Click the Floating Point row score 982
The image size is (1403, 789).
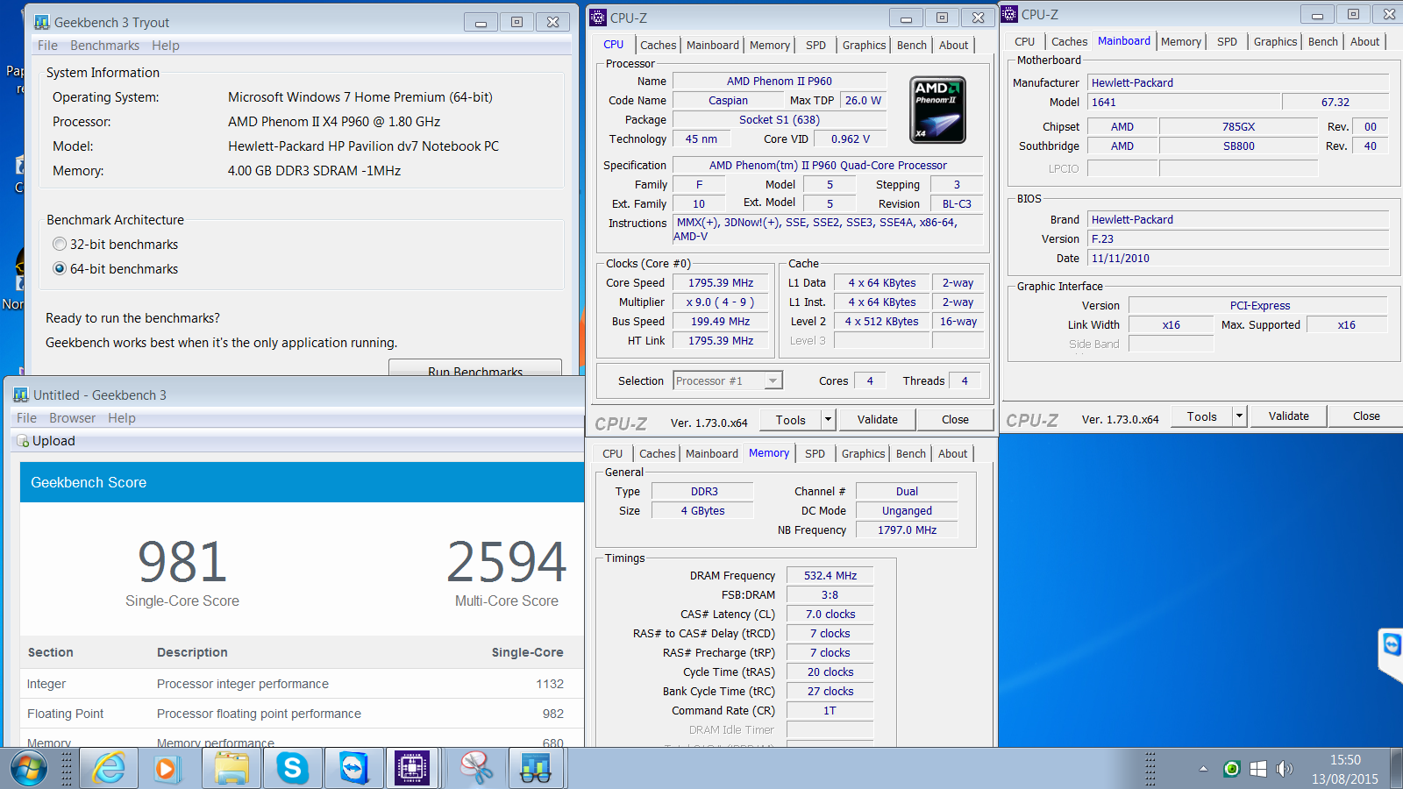click(x=552, y=714)
